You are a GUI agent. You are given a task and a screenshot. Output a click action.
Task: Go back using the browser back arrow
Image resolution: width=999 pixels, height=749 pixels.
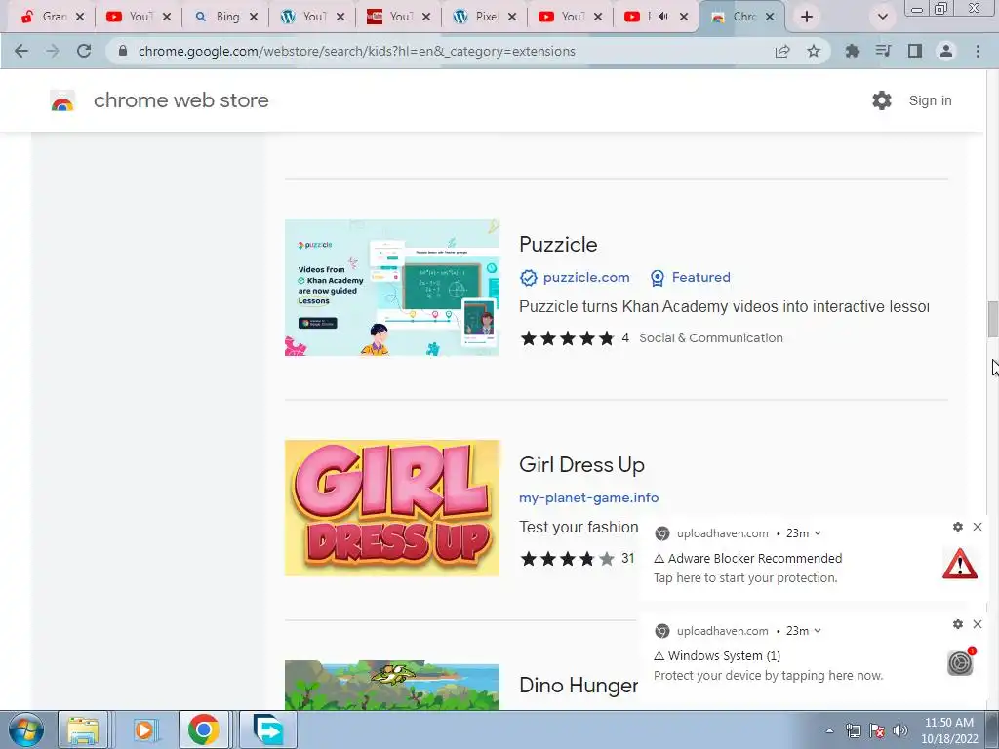[21, 51]
